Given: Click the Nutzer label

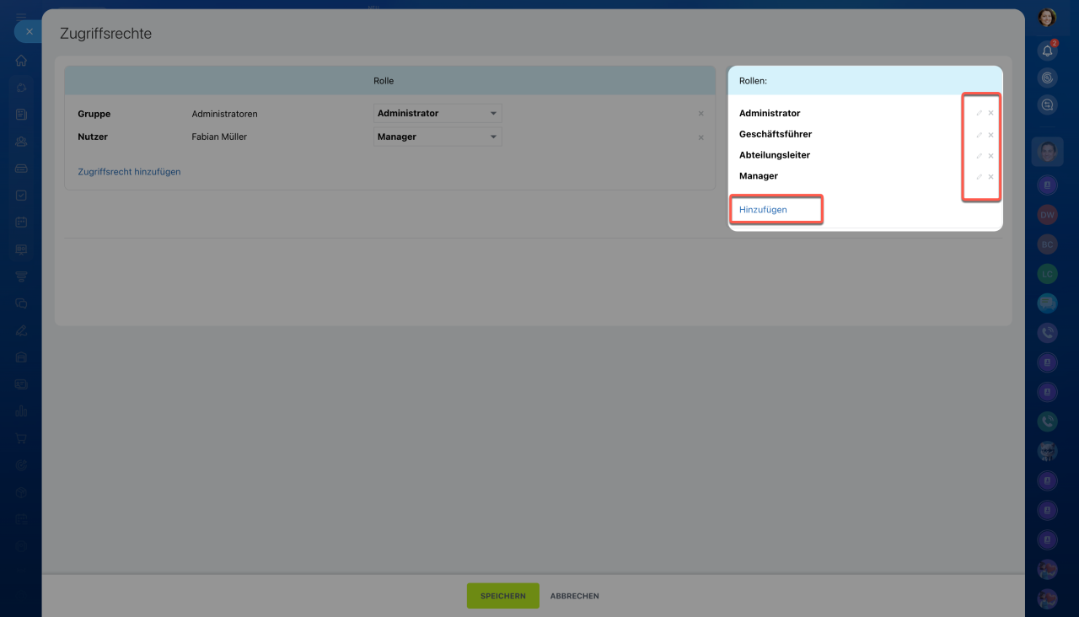Looking at the screenshot, I should (x=93, y=137).
